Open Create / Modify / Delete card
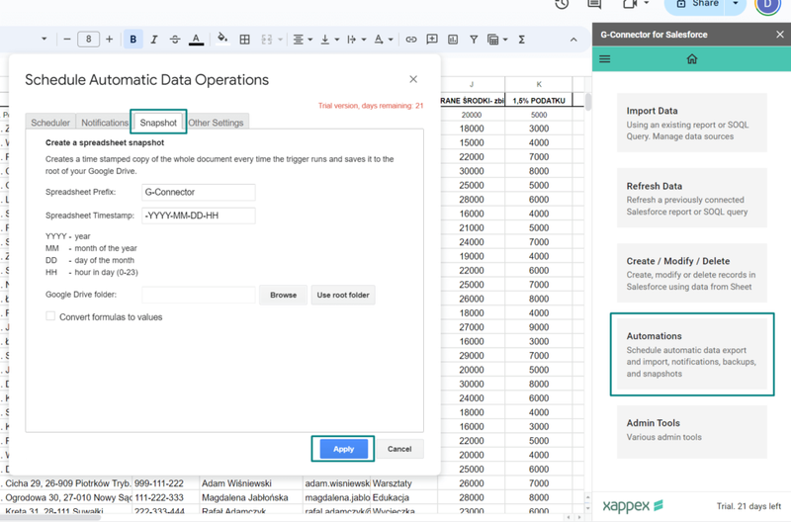Screen dimensions: 791x522 691,273
